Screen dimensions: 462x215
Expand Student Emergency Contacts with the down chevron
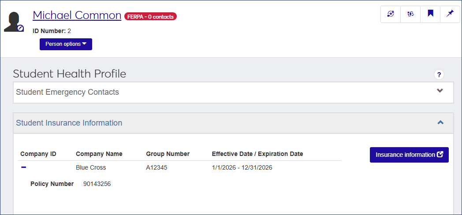pos(440,91)
